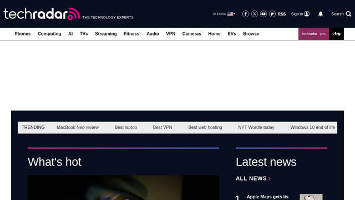Viewport: 355px width, 200px height.
Task: Open the TechRadar Pro button
Action: (x=313, y=34)
